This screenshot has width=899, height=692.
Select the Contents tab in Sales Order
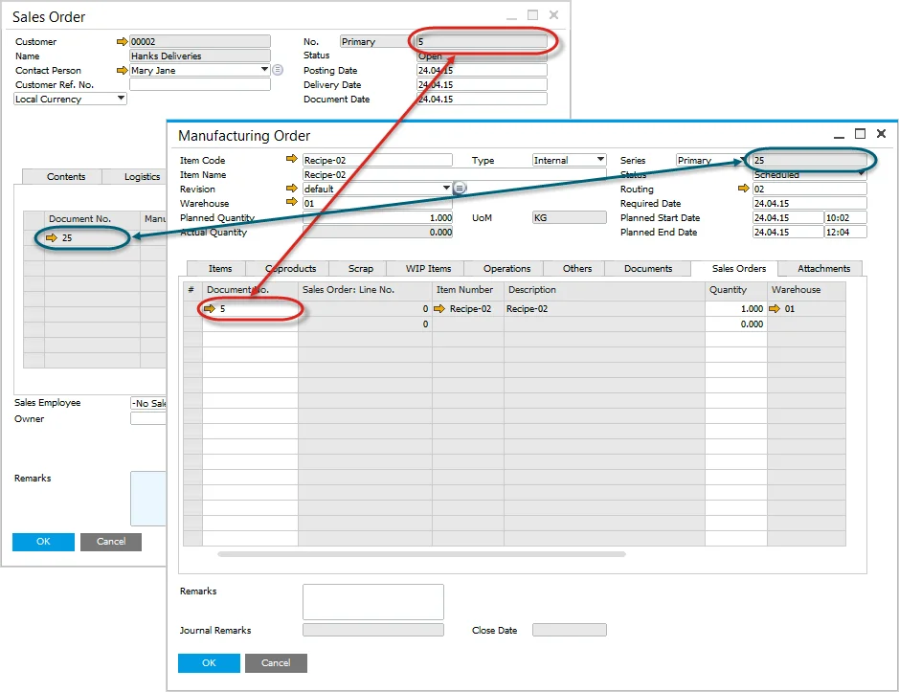[x=66, y=177]
